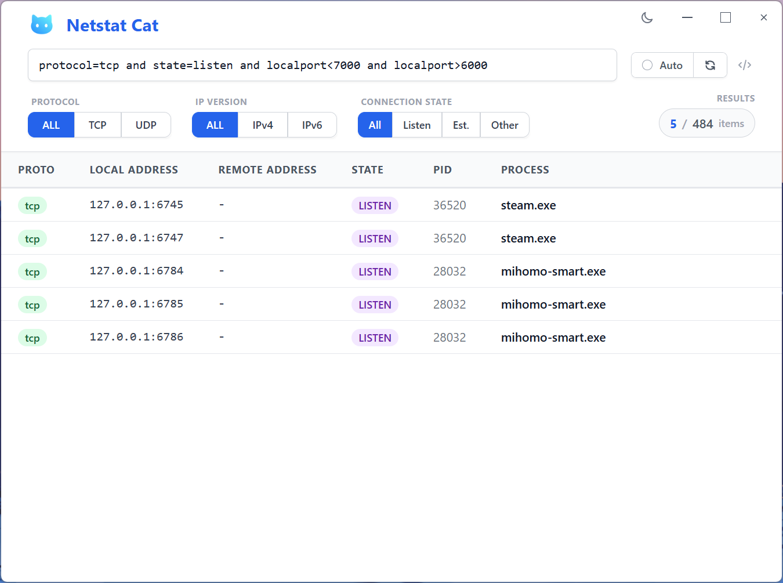
Task: Toggle dark mode with moon icon
Action: [647, 18]
